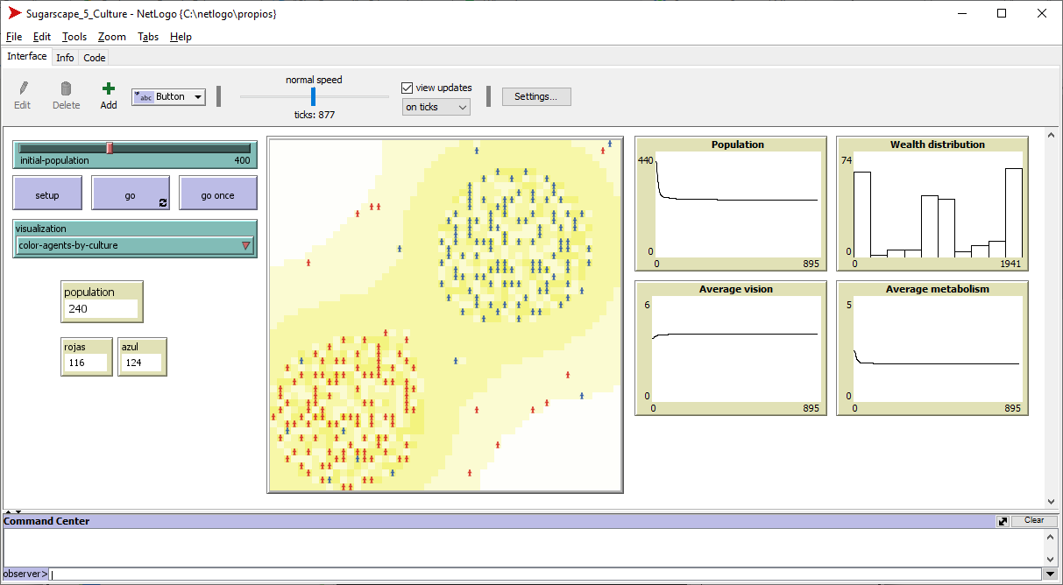Click the Command Center resize arrows handle
This screenshot has width=1063, height=585.
[x=13, y=511]
